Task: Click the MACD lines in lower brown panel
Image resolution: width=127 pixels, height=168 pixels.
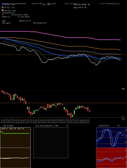Action: [x=14, y=158]
